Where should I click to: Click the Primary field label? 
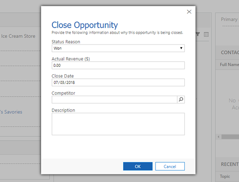(x=229, y=19)
